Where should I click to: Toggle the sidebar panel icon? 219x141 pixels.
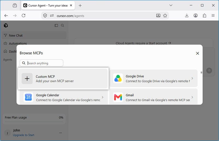click(56, 25)
